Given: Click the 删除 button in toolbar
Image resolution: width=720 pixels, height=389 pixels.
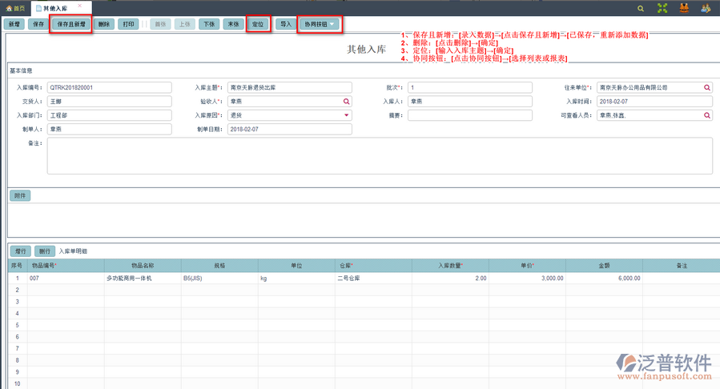Looking at the screenshot, I should [x=104, y=24].
